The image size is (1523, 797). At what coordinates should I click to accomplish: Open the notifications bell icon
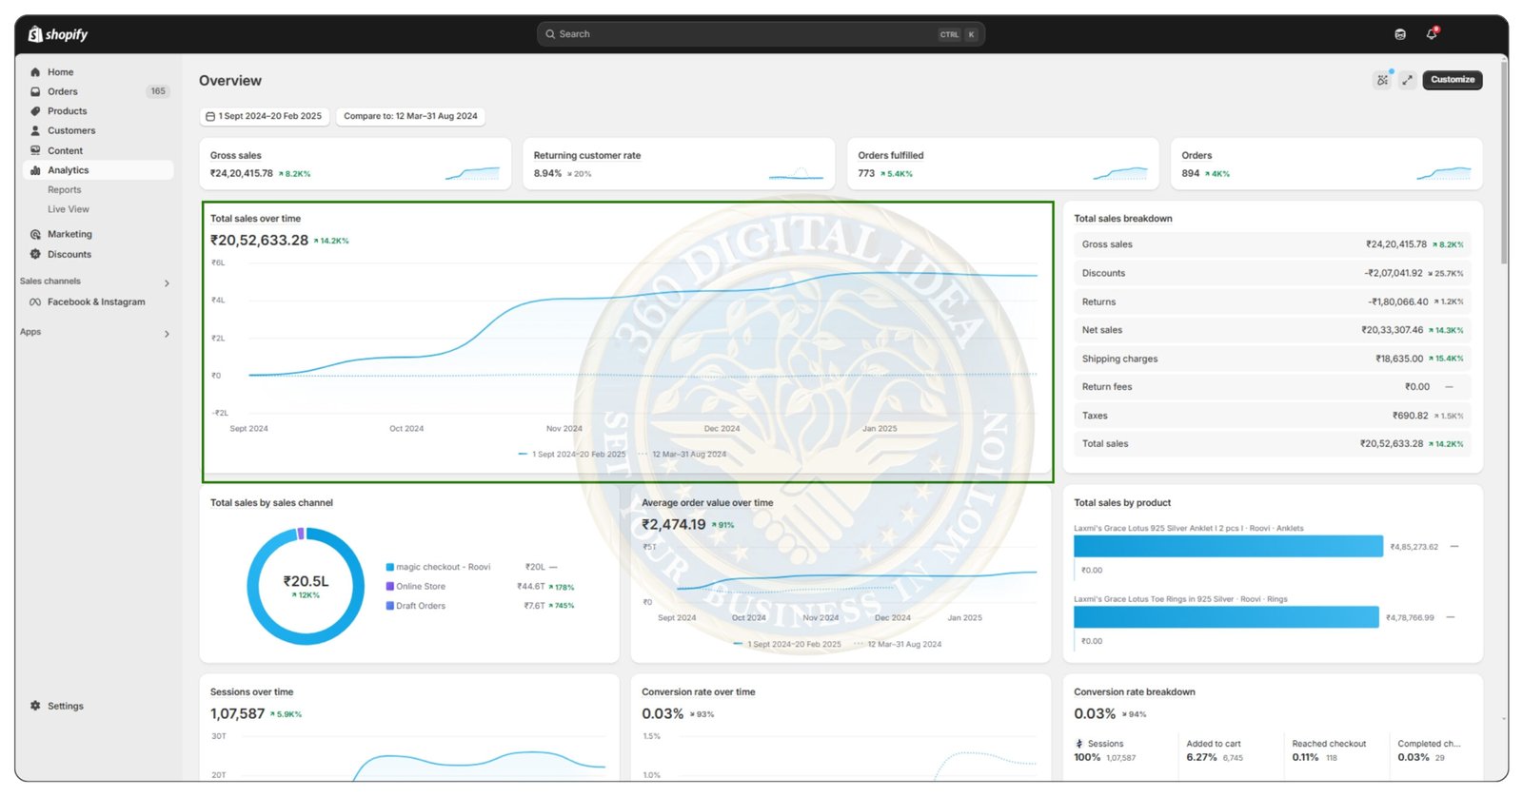[x=1431, y=33]
